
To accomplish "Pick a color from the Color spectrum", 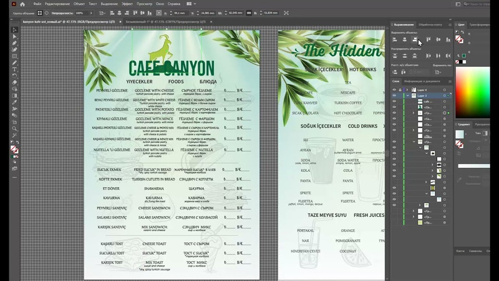I will click(473, 92).
